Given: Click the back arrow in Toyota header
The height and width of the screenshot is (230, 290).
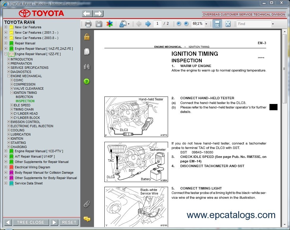Looking at the screenshot, I should pyautogui.click(x=87, y=13).
